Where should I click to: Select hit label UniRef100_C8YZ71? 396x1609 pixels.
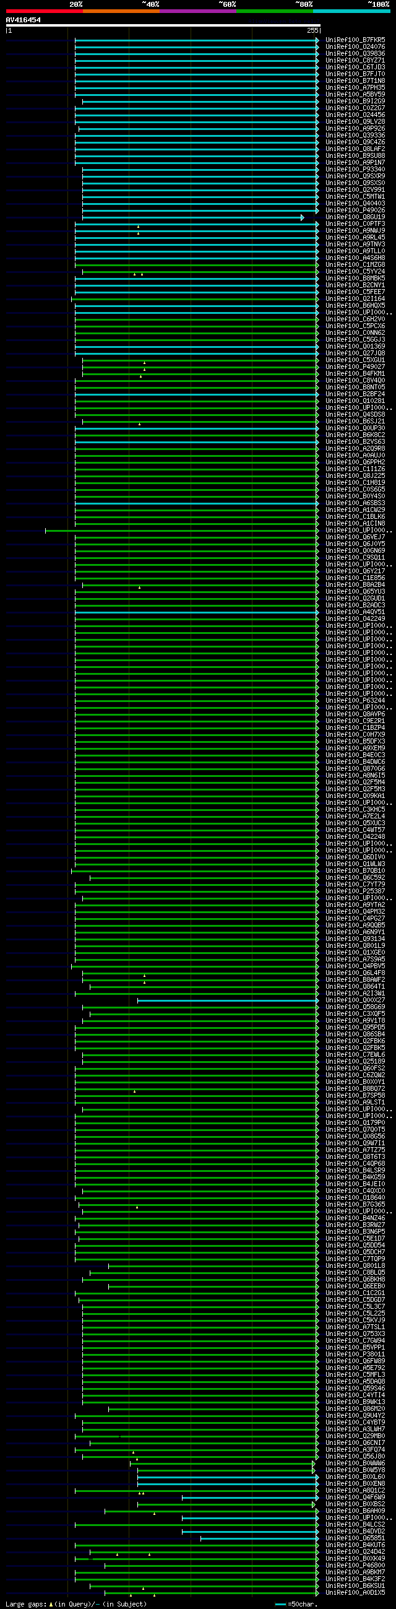355,61
